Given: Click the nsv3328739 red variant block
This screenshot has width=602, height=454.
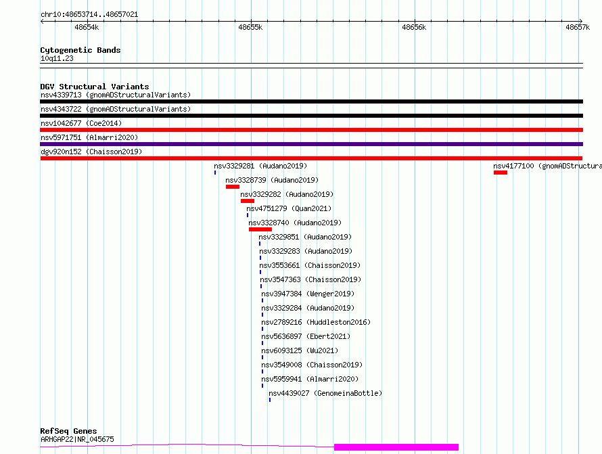Looking at the screenshot, I should 233,187.
